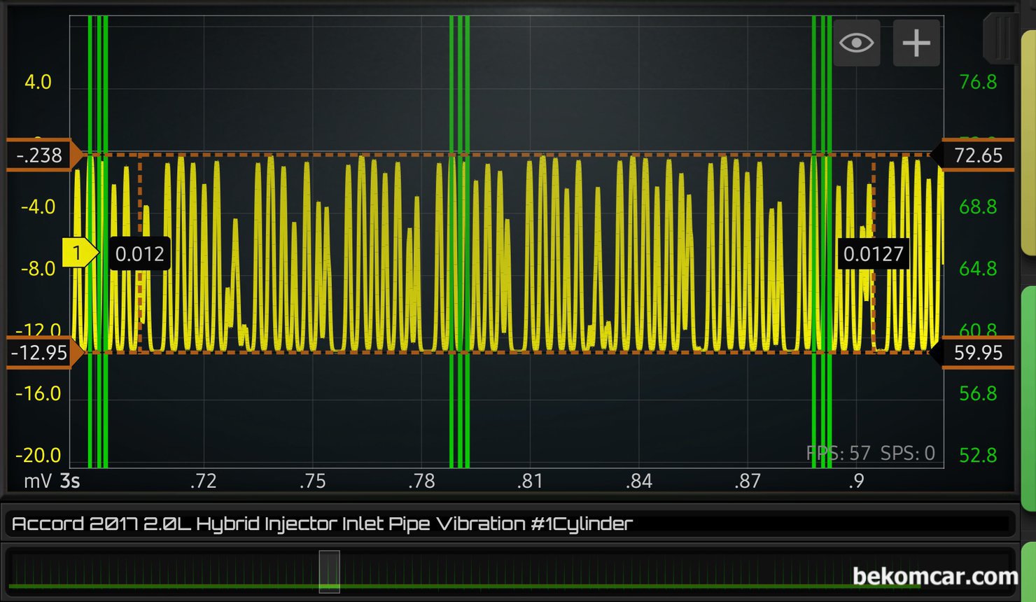Toggle the eye visibility icon
This screenshot has height=602, width=1036.
click(x=856, y=43)
